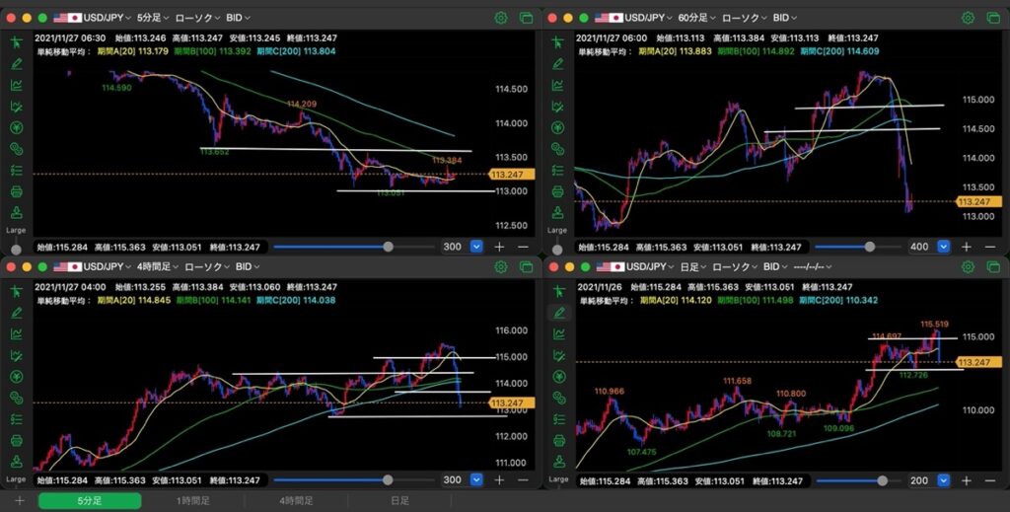Open the bar count arrow beside 200
Image resolution: width=1010 pixels, height=512 pixels.
[x=944, y=480]
